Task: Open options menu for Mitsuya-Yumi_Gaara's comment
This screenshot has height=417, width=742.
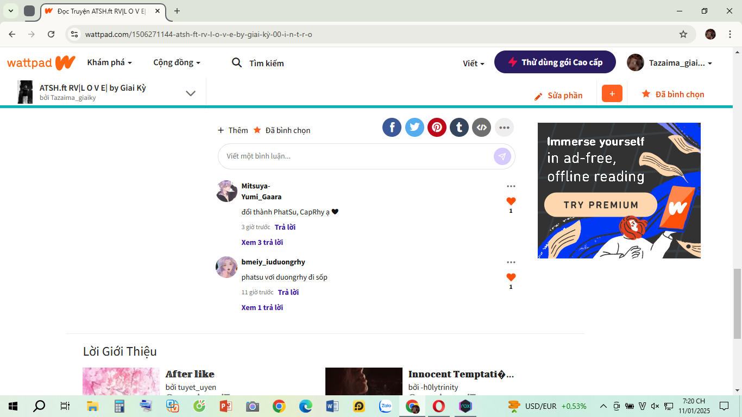Action: point(511,186)
